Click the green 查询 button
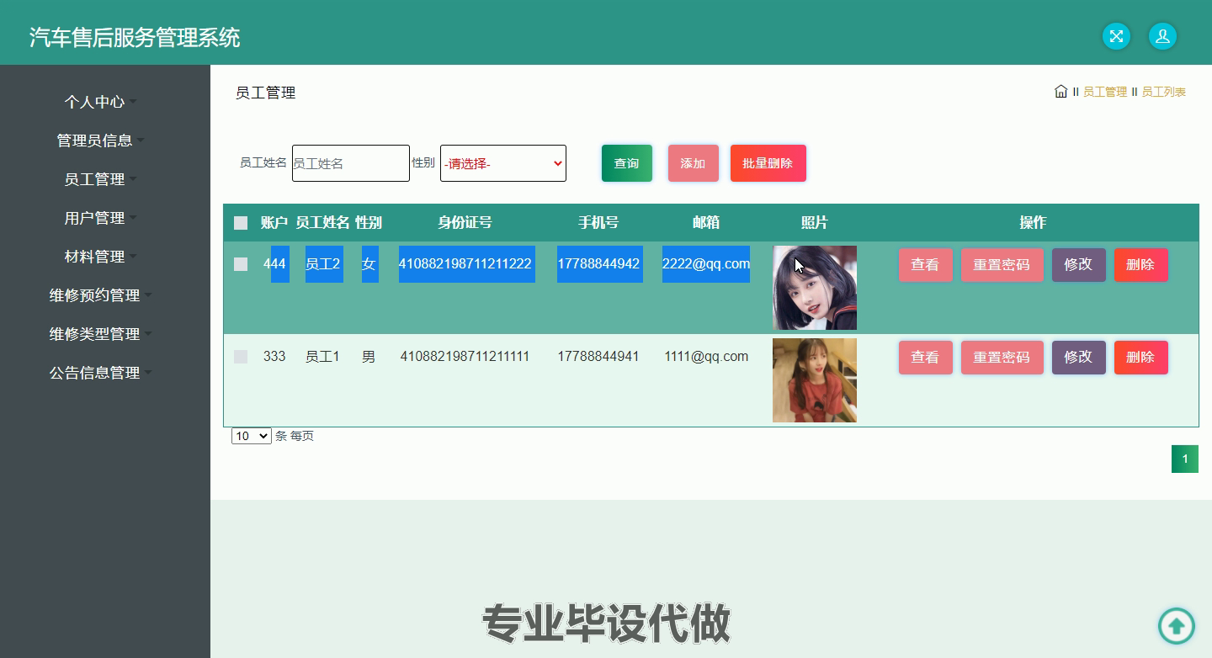 pos(627,163)
